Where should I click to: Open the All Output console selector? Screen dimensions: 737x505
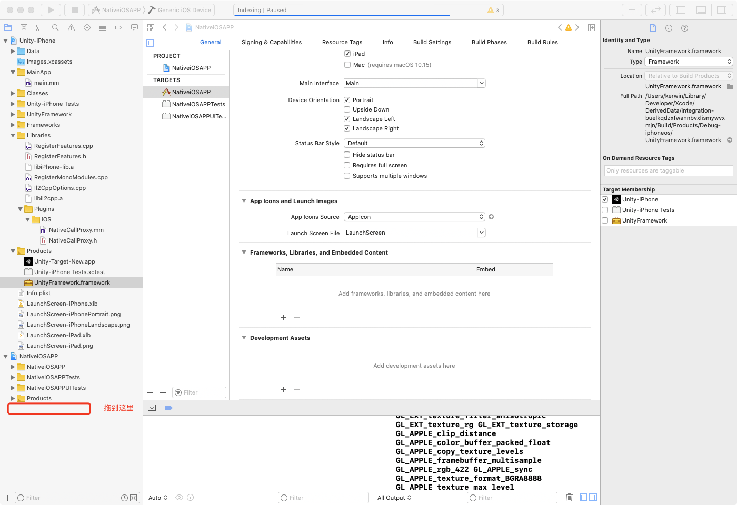click(394, 498)
